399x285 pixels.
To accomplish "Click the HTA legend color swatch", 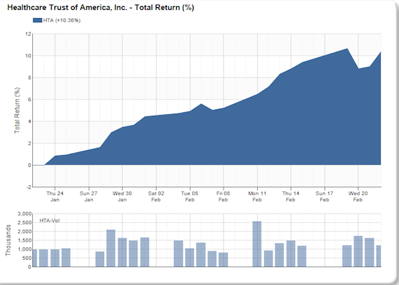I will click(37, 20).
